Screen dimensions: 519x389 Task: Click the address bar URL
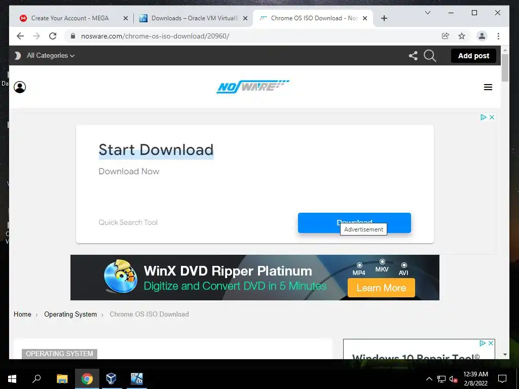click(155, 36)
